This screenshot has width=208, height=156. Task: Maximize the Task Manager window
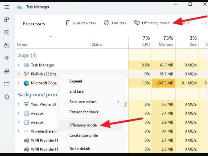click(190, 4)
